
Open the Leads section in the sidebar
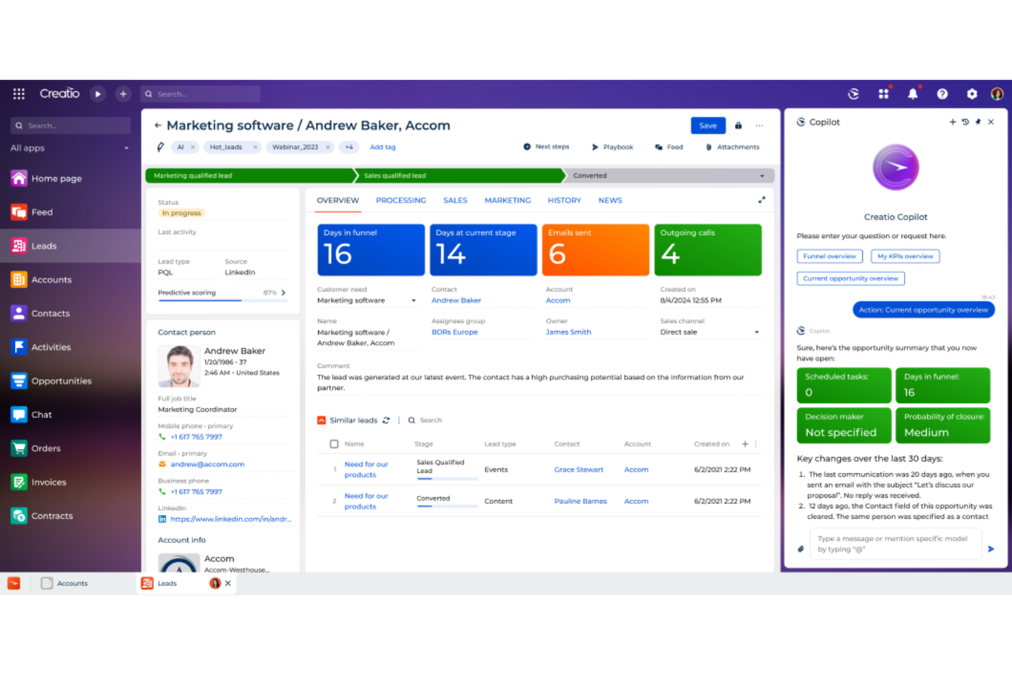point(44,246)
